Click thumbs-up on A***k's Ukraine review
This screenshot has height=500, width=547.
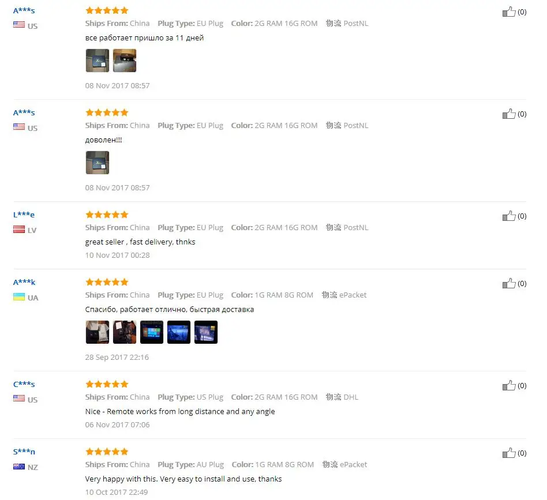[508, 284]
